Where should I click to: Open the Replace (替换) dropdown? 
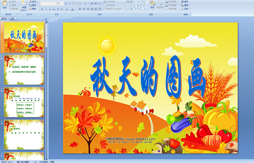(x=186, y=5)
